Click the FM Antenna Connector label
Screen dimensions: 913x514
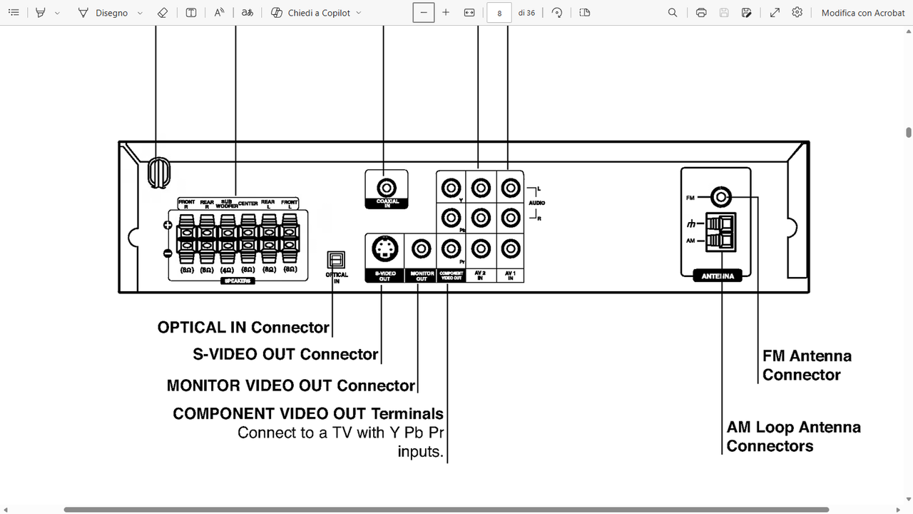pyautogui.click(x=807, y=365)
